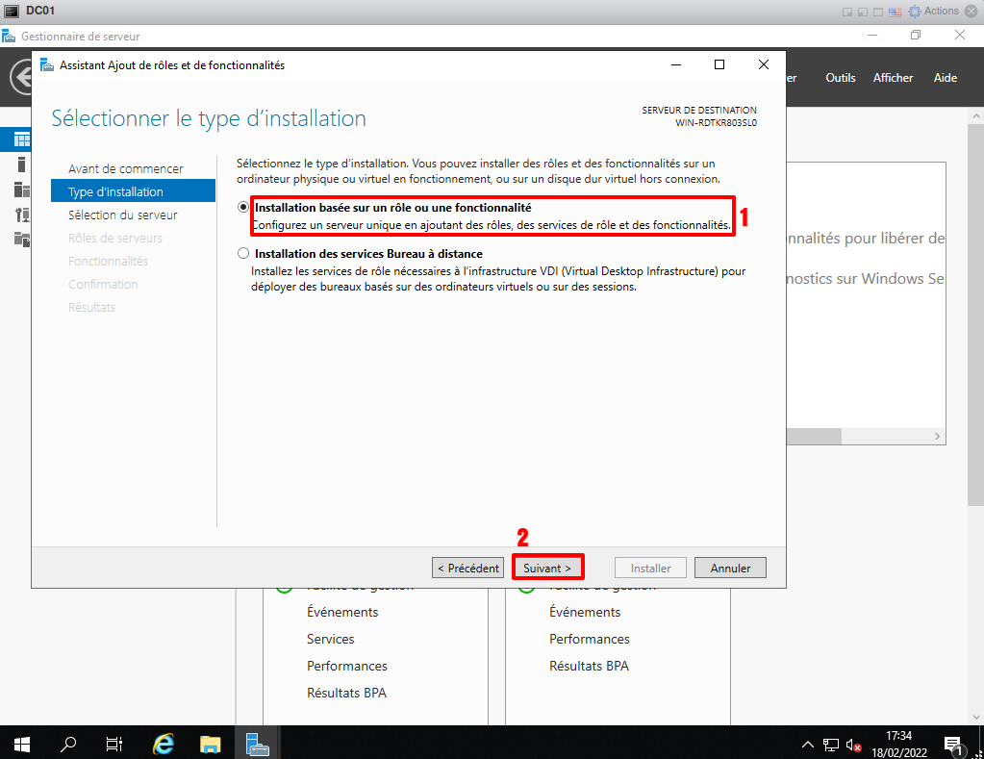
Task: Select Remote Desktop Services installation radio button
Action: tap(243, 254)
